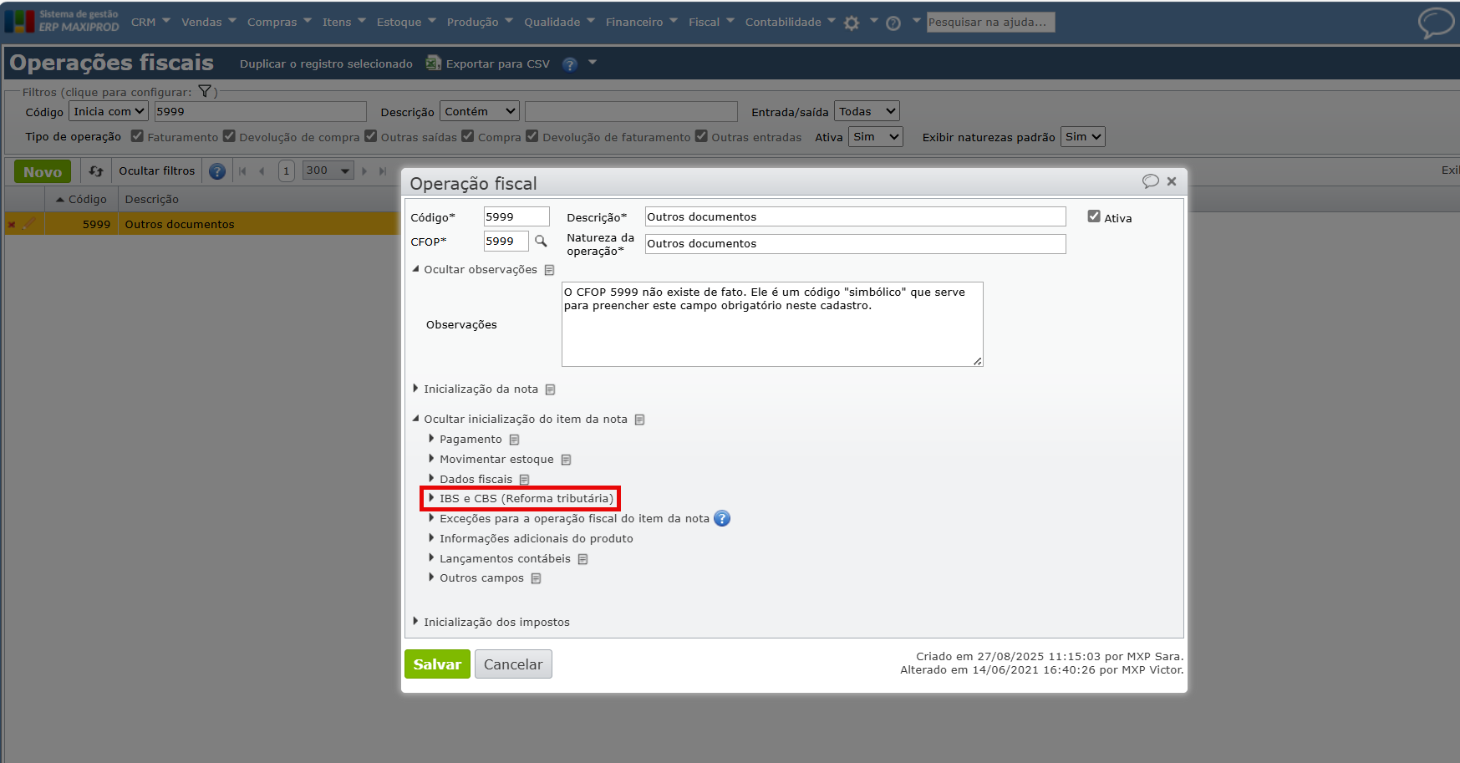Click the filter funnel configuration icon
This screenshot has width=1460, height=763.
[x=205, y=91]
